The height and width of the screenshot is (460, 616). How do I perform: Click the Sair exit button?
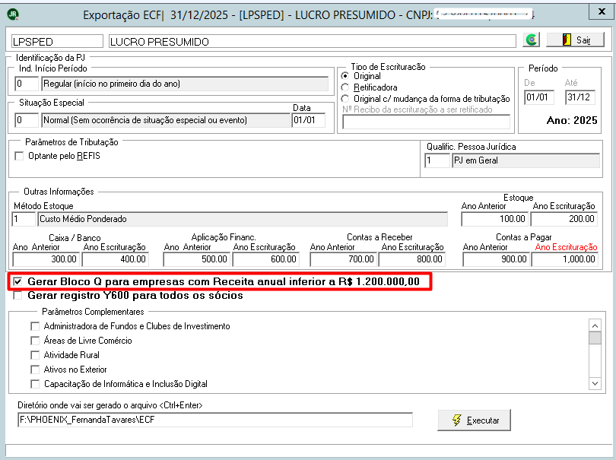coord(575,40)
